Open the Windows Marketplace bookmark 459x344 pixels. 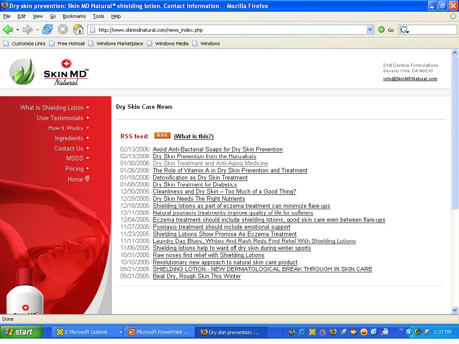116,43
